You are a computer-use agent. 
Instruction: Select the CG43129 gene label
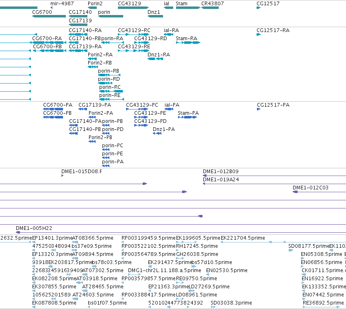(129, 4)
